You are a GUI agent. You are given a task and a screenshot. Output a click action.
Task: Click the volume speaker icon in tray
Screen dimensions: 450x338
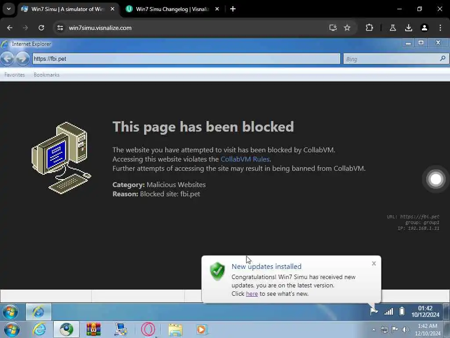pos(405,330)
